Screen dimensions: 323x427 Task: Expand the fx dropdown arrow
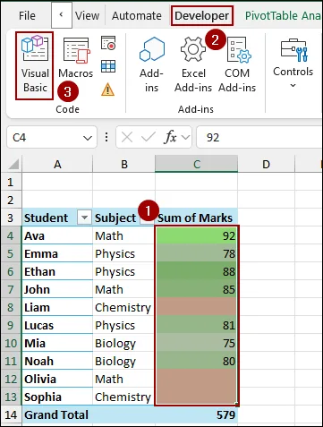click(185, 137)
